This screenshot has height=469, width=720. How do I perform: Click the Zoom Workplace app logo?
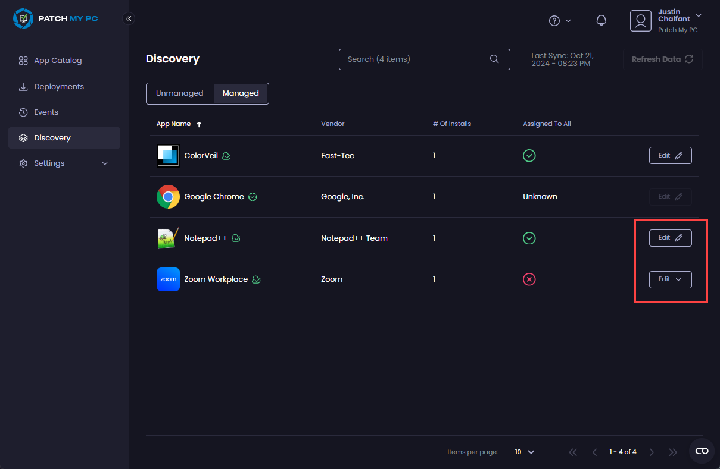(x=168, y=279)
